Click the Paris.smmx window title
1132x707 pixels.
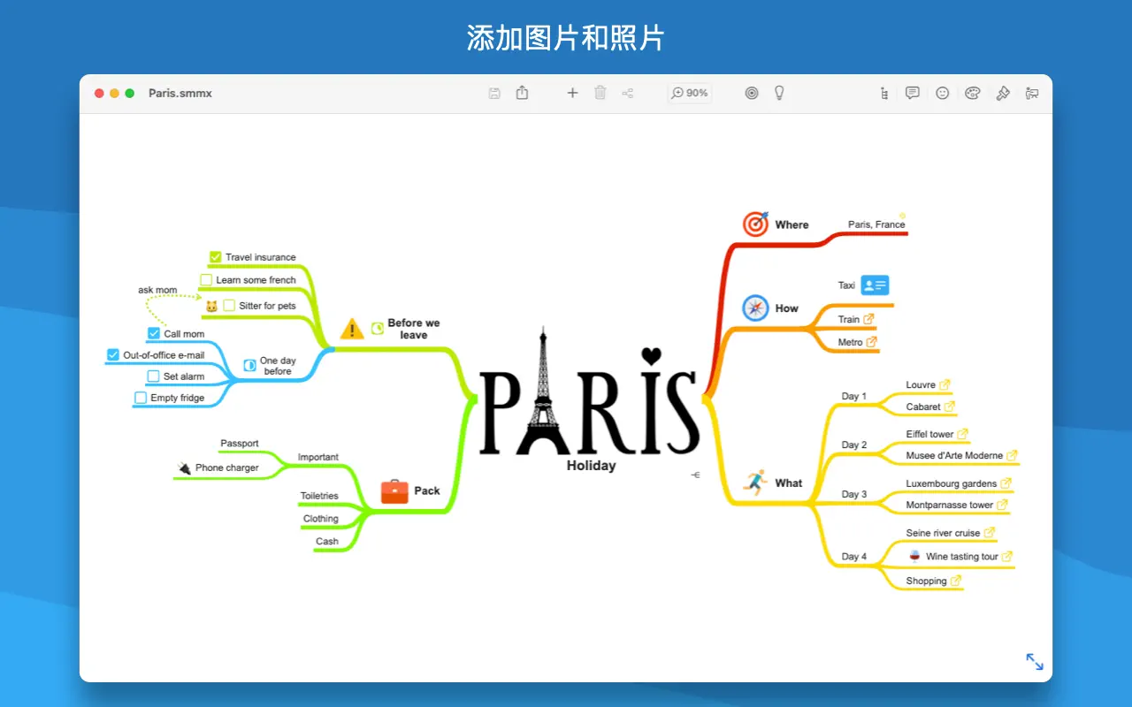[x=180, y=93]
